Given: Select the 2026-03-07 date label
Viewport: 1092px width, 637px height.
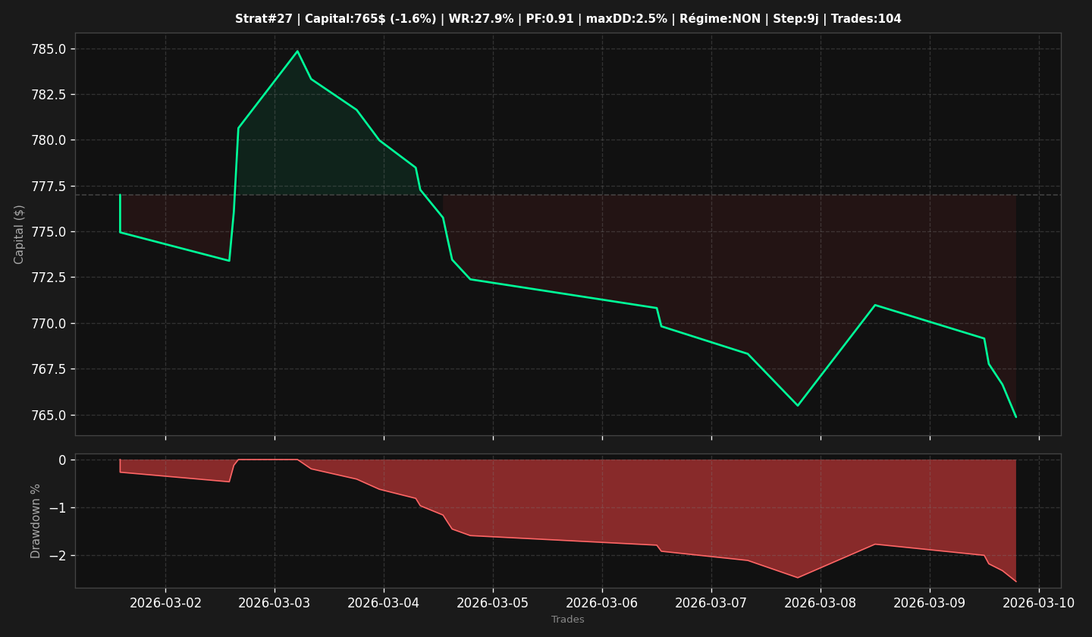Looking at the screenshot, I should click(x=711, y=603).
